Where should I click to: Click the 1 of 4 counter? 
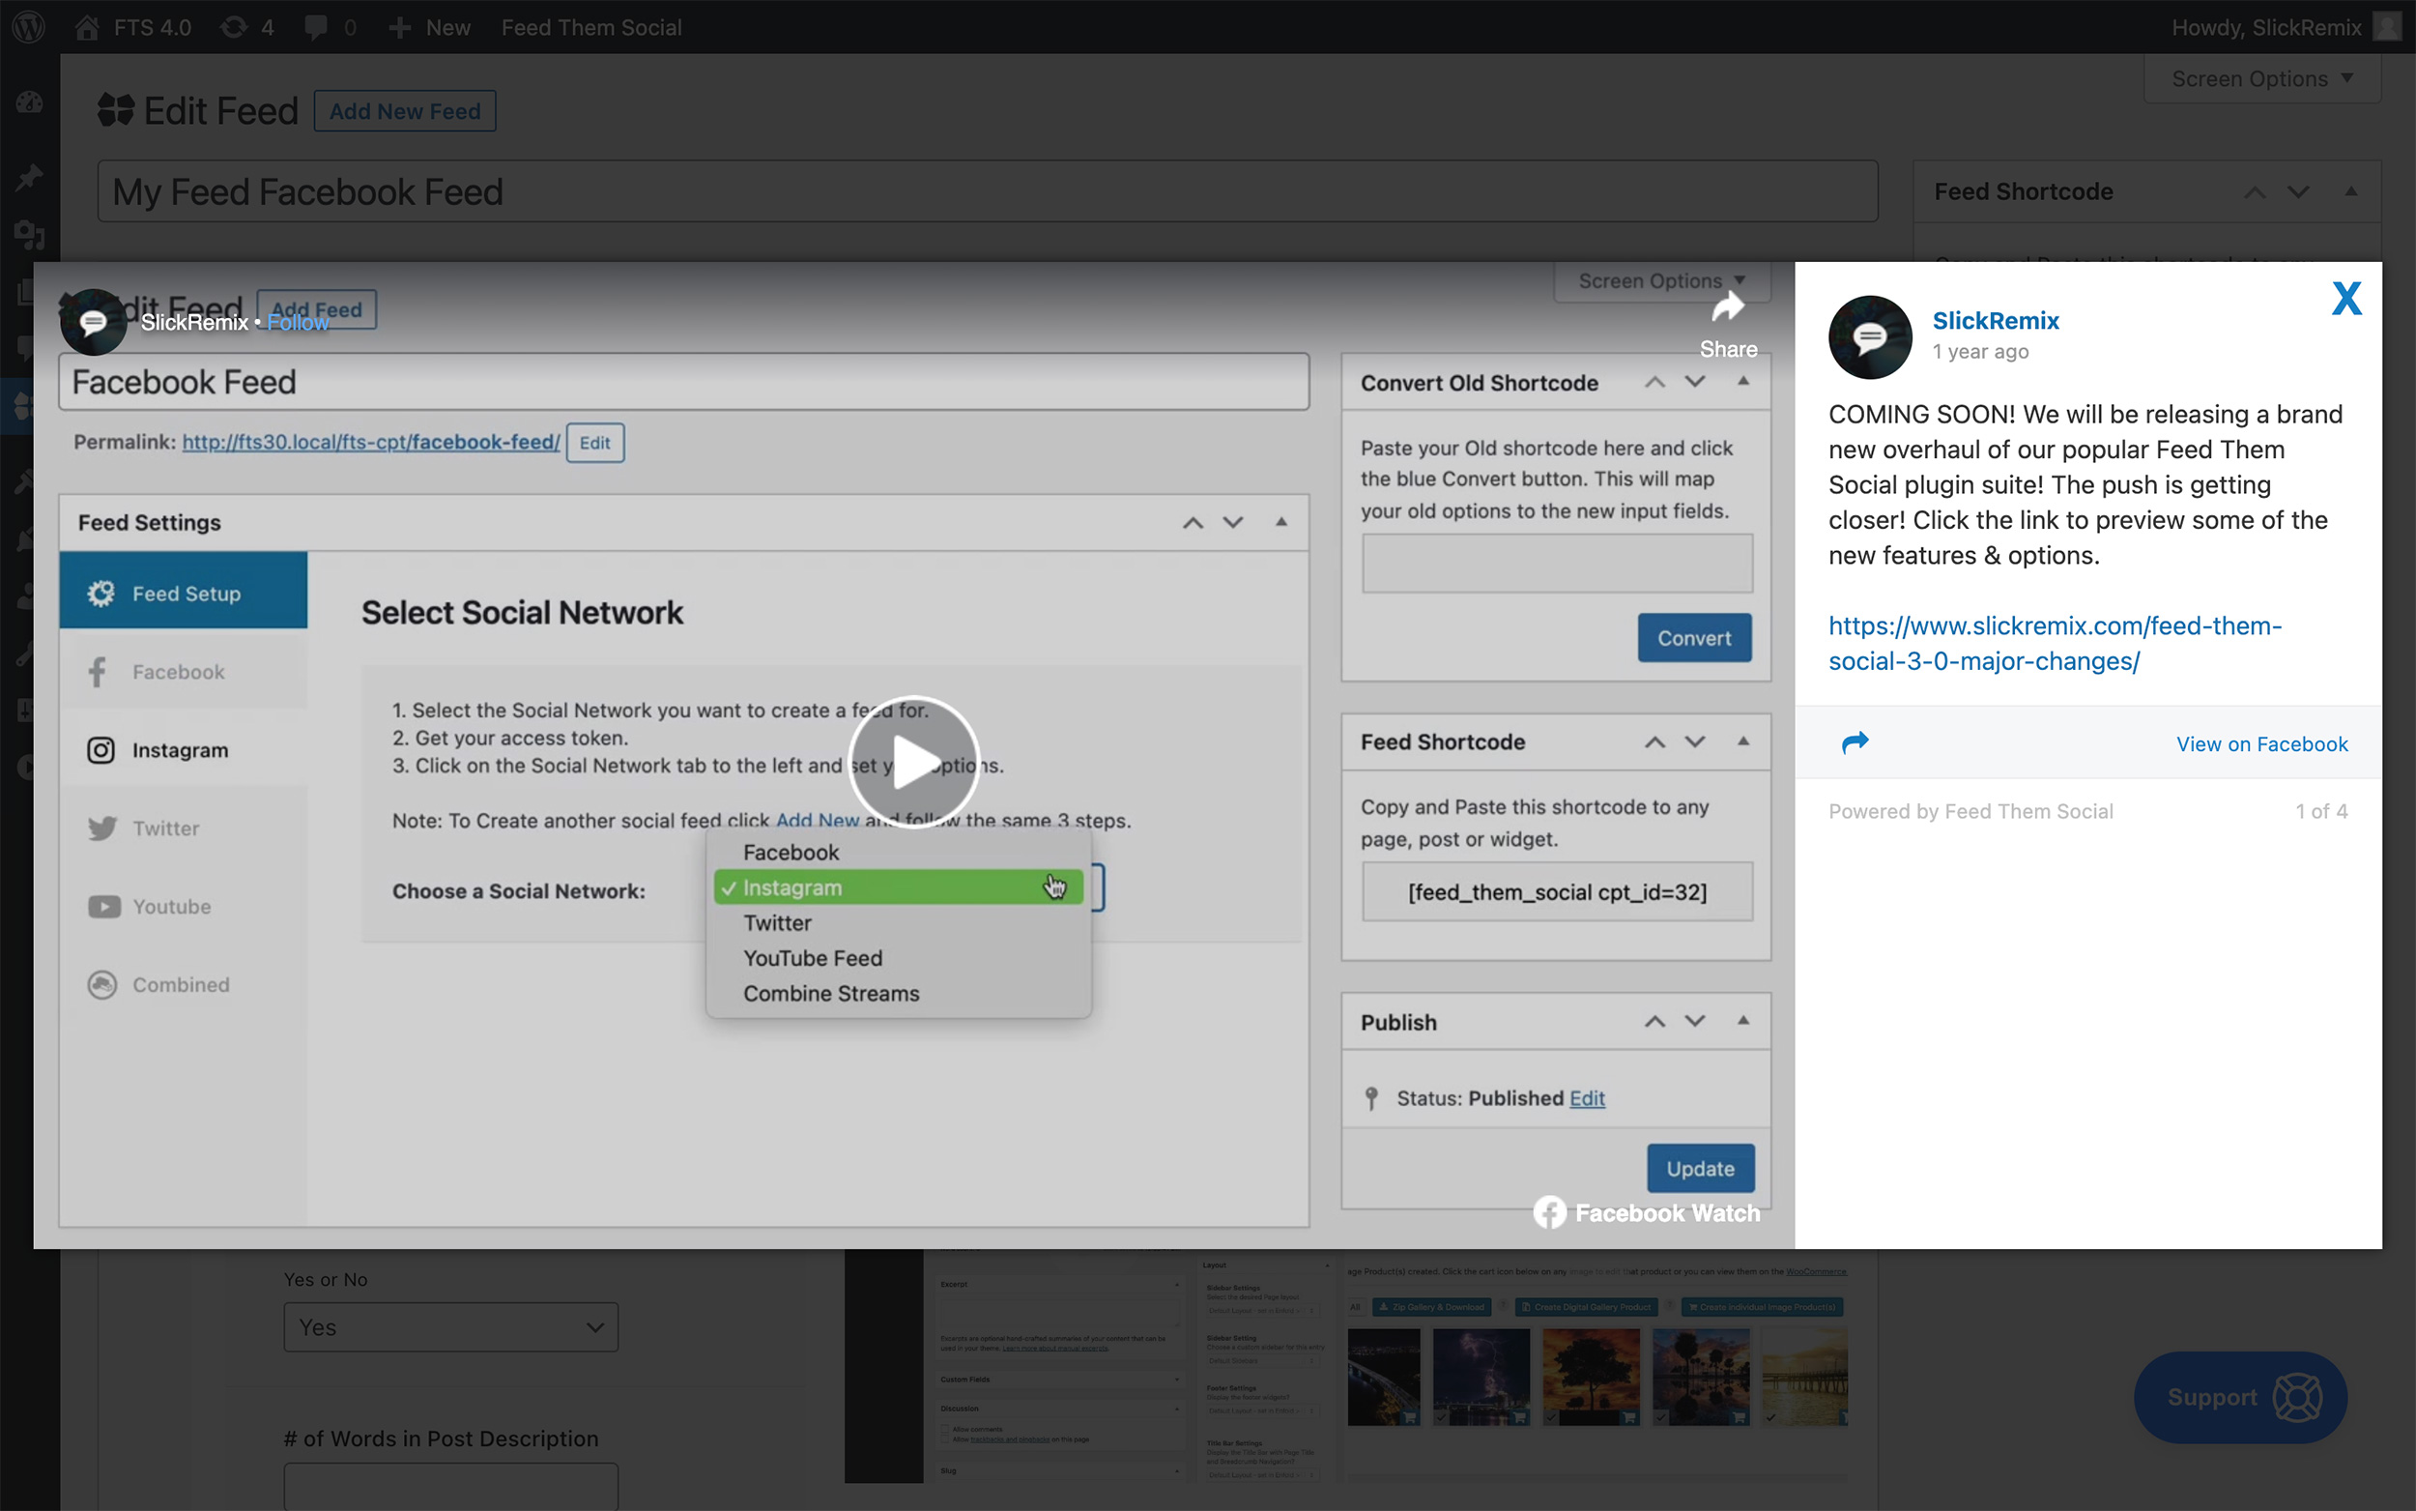[2321, 811]
